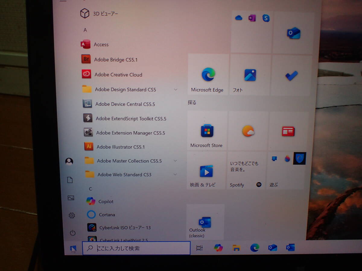Open the Spotify tile
The height and width of the screenshot is (271, 362).
246,171
